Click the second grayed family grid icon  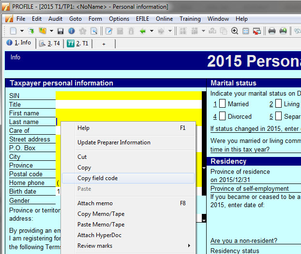195,31
